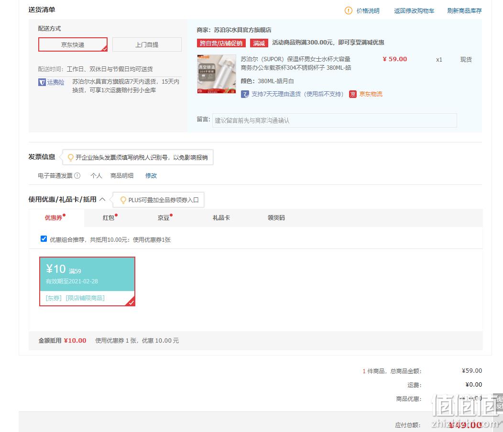
Task: Click 返回修改购物车 link
Action: [414, 11]
